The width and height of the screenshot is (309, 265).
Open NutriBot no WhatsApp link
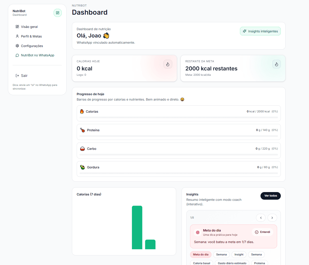(x=37, y=55)
